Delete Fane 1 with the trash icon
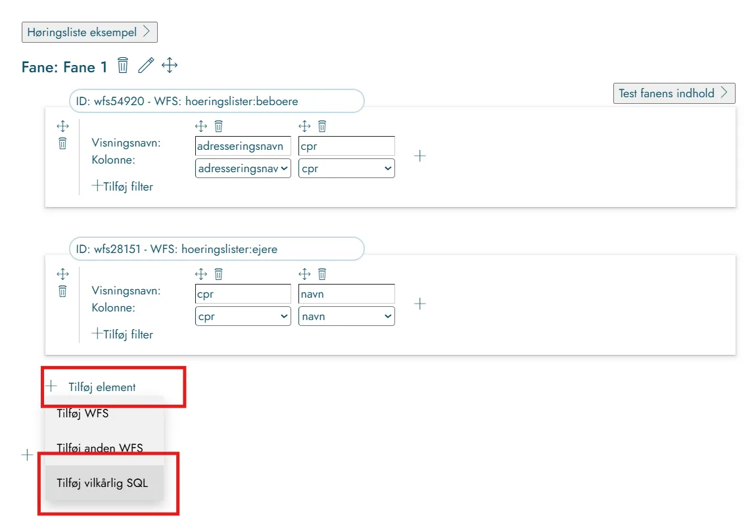The image size is (754, 531). [123, 65]
